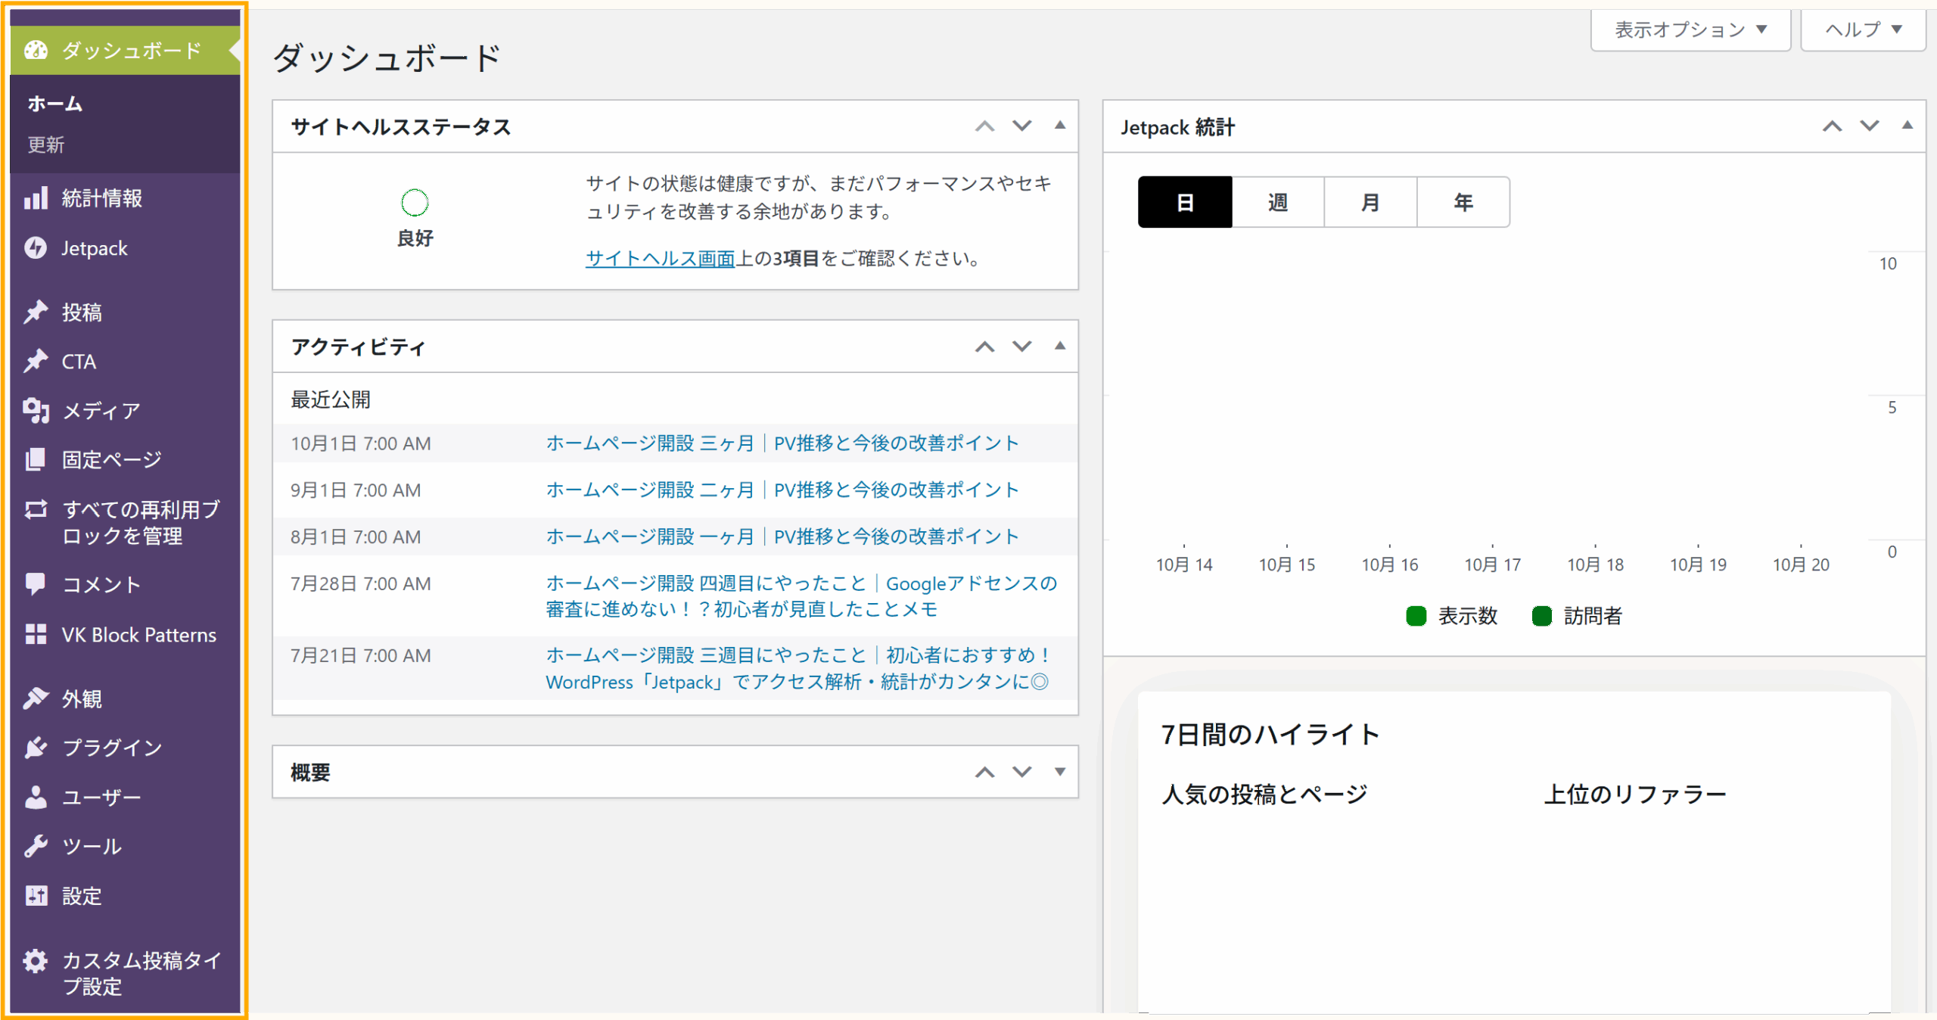Screen dimensions: 1937x1020
Task: Open the ヘルプ dropdown tab
Action: (1863, 30)
